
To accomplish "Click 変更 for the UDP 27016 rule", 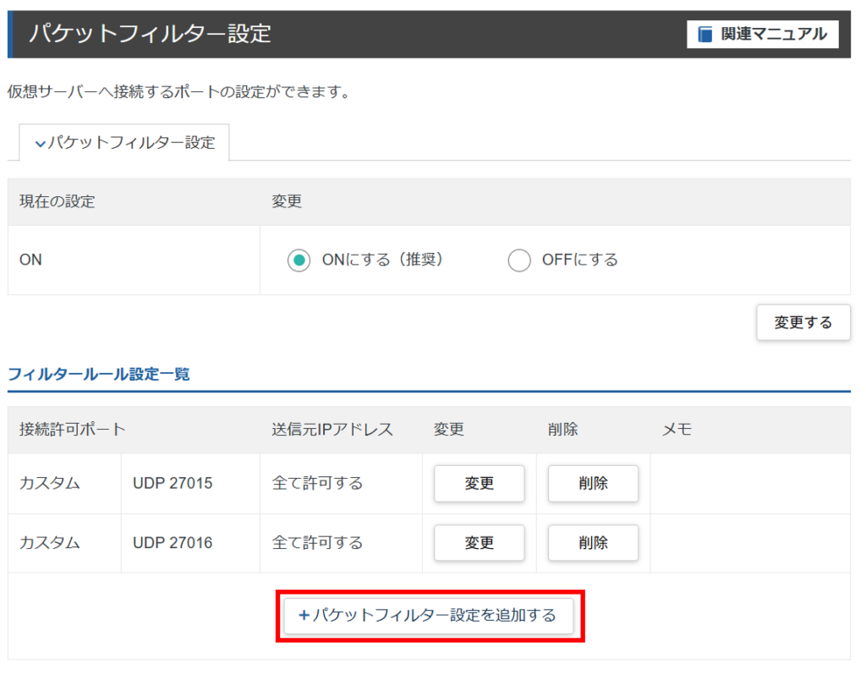I will pos(479,543).
